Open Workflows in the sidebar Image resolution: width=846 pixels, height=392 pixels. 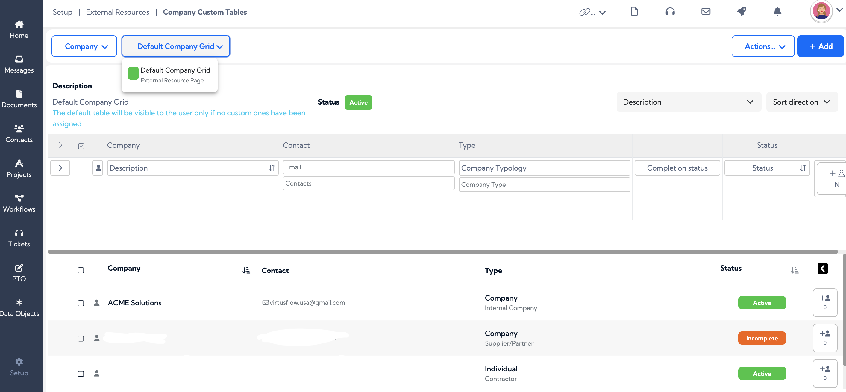click(x=19, y=203)
